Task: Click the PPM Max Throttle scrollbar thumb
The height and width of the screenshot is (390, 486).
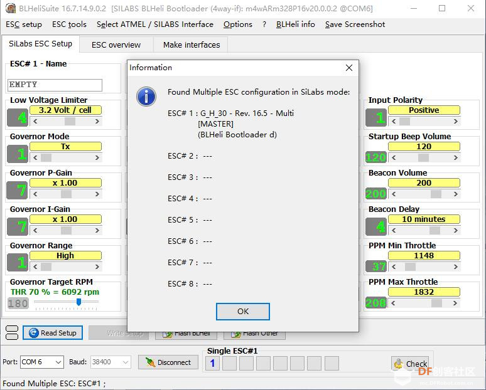Action: 436,303
